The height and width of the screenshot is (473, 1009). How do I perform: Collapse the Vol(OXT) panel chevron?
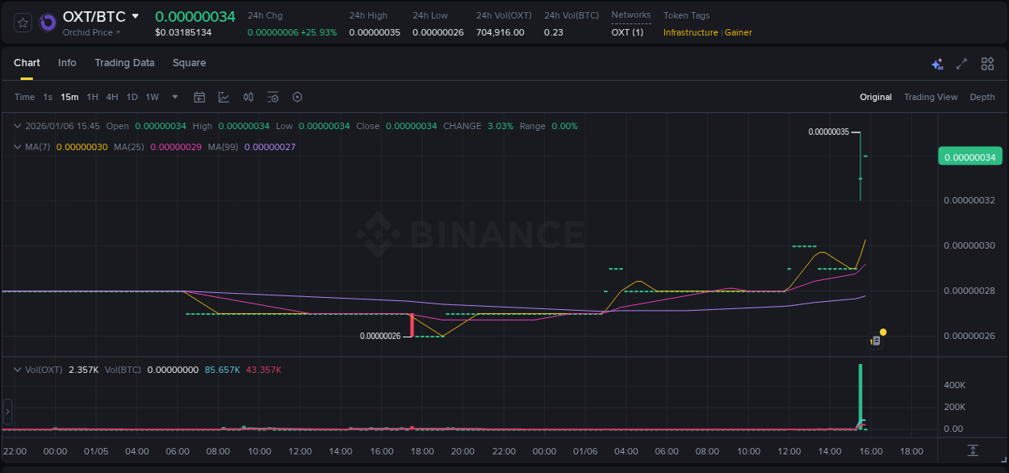(16, 369)
